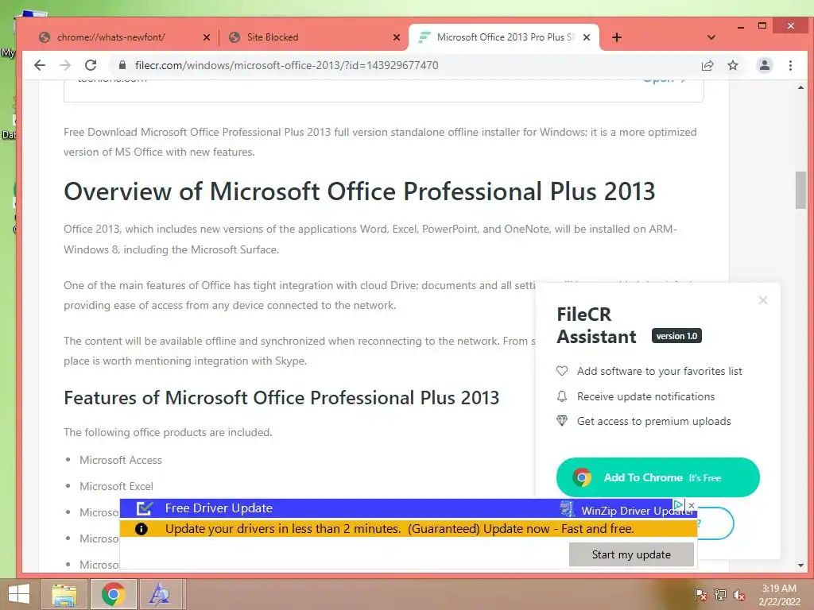Click the page vertical scrollbar thumb
Viewport: 814px width, 610px height.
[x=800, y=190]
